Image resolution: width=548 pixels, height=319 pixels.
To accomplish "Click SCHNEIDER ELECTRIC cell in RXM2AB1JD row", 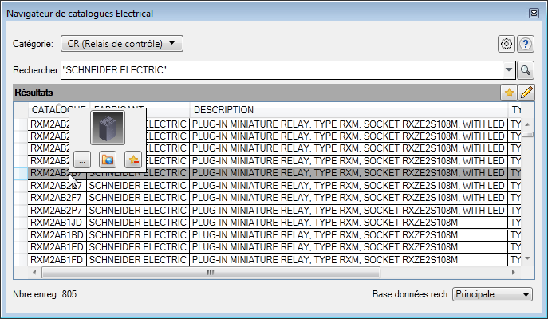I will pos(138,223).
